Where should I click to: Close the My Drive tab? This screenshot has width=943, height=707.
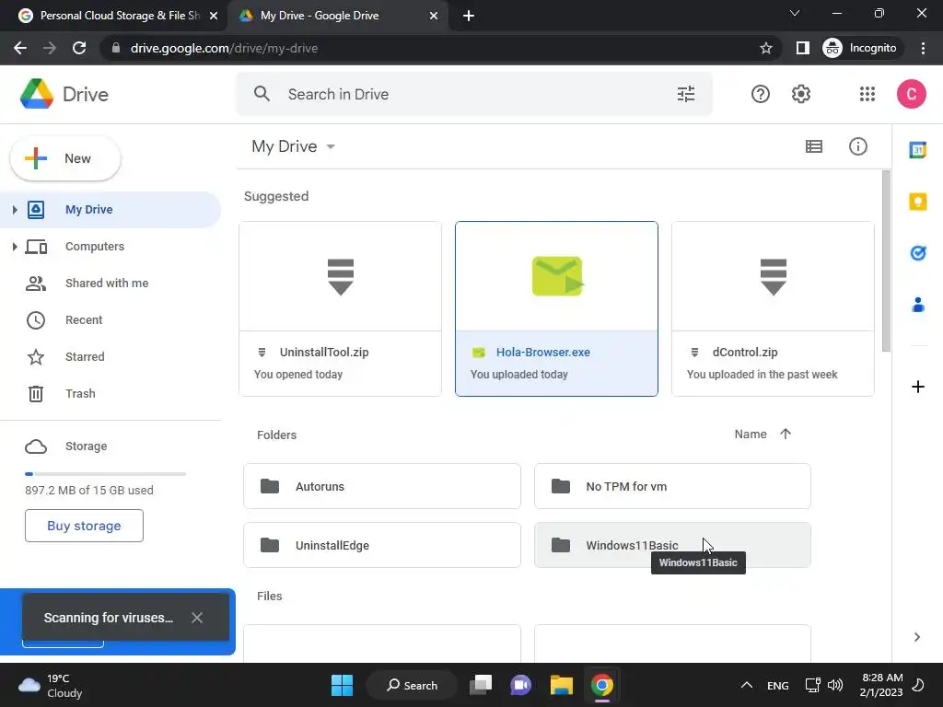pyautogui.click(x=433, y=16)
